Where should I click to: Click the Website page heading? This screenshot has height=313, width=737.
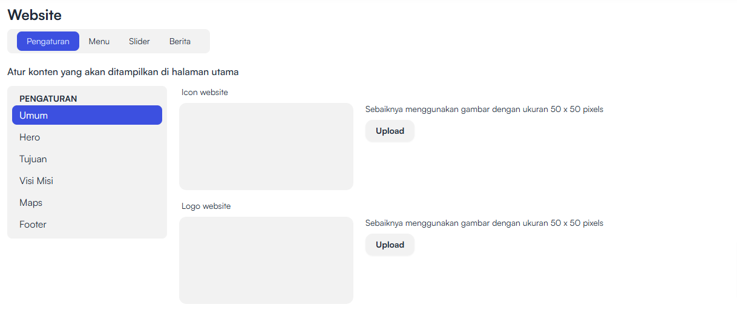(34, 15)
